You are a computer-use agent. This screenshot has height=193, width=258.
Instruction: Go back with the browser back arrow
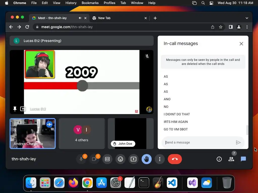click(x=11, y=27)
